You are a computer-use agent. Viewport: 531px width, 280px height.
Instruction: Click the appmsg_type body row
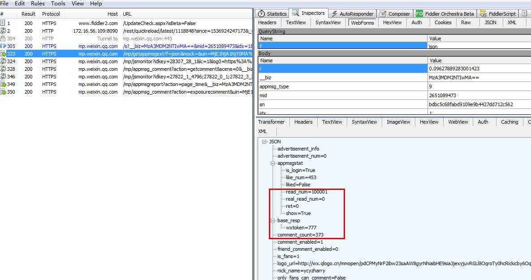(394, 86)
